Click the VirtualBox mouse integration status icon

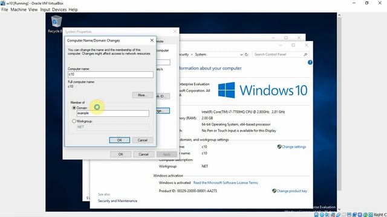pos(365,215)
